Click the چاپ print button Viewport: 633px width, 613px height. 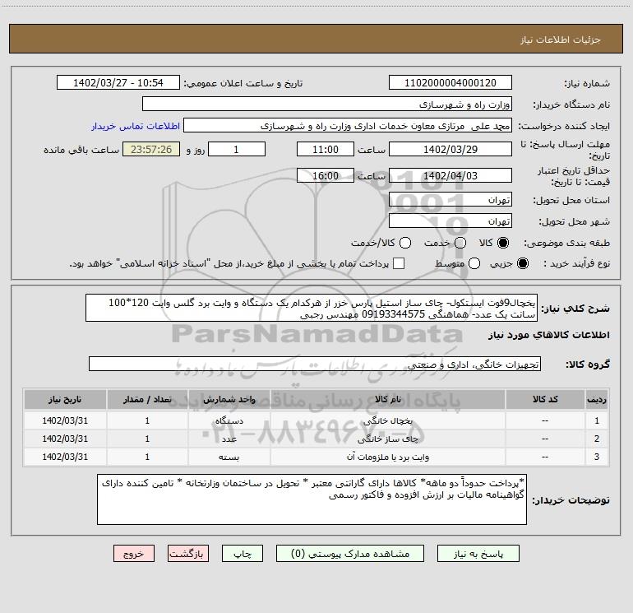[243, 554]
